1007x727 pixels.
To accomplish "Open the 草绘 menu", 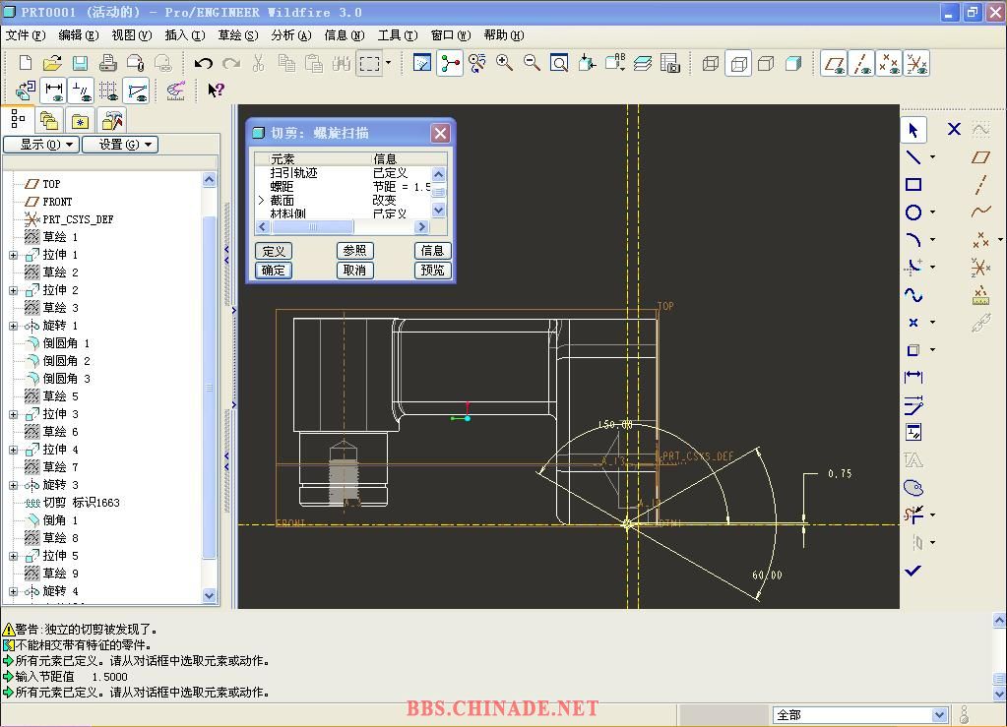I will click(x=237, y=35).
